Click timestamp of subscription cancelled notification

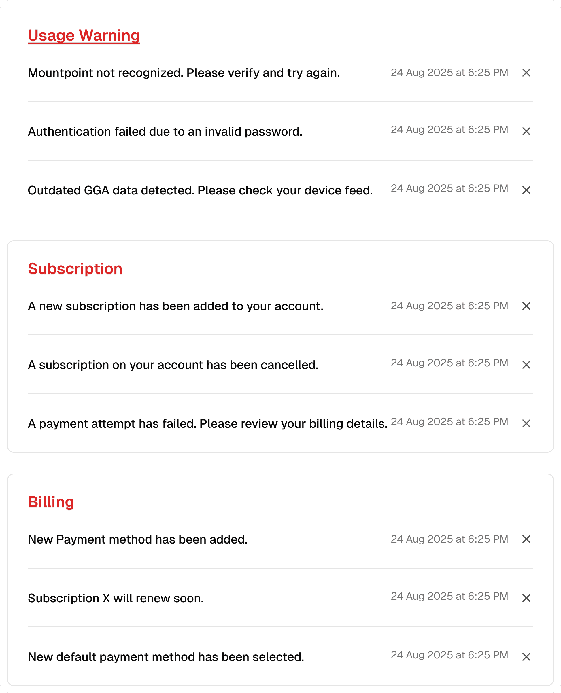[x=449, y=363]
